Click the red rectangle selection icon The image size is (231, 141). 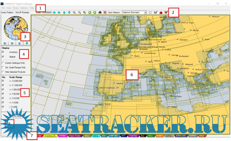(x=150, y=13)
